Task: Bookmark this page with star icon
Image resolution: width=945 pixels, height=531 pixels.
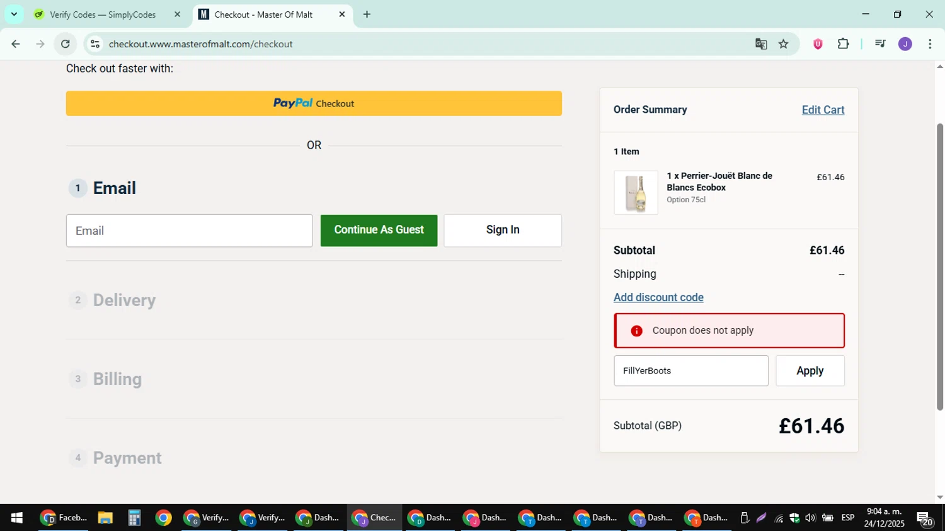Action: 783,44
